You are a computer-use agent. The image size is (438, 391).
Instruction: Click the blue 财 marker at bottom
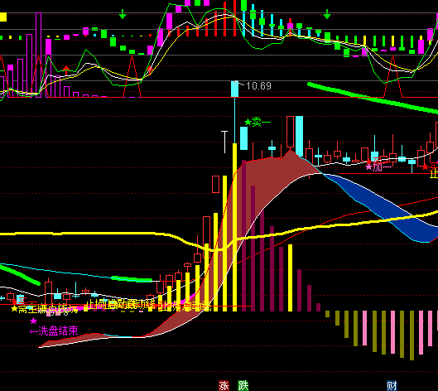[392, 386]
